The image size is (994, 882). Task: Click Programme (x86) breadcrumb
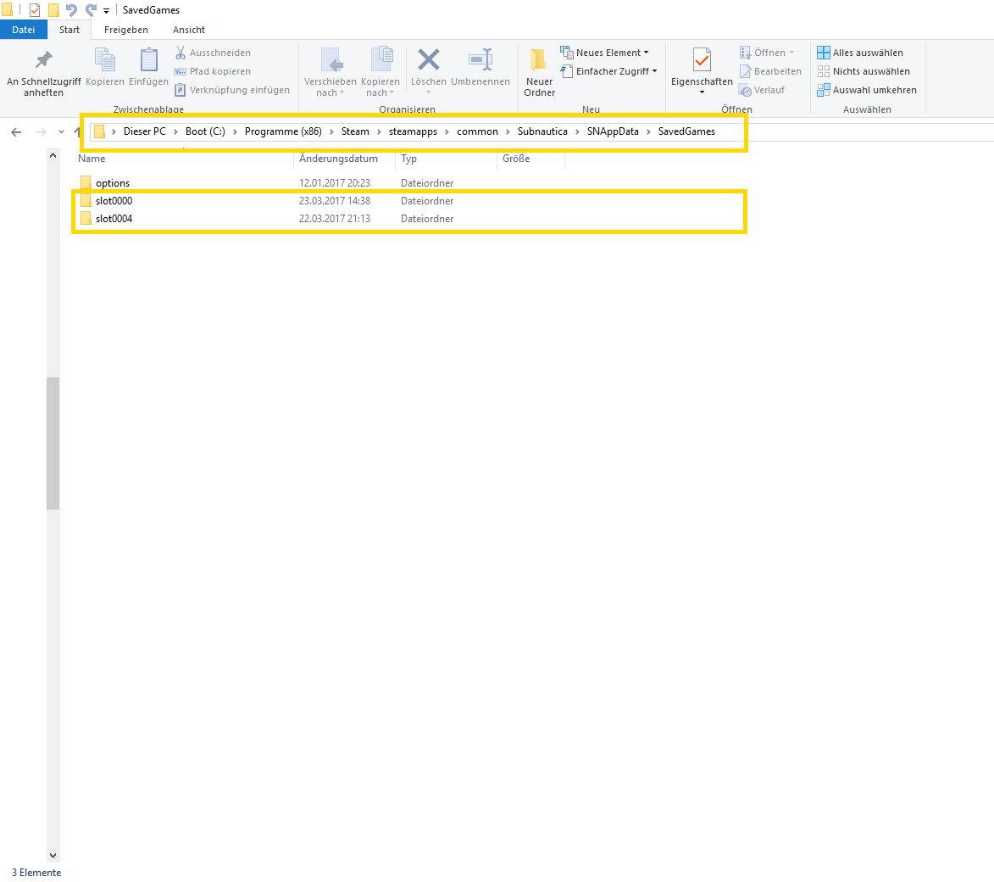283,131
